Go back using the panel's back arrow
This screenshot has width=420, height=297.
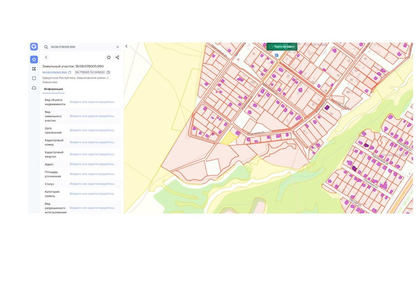tap(46, 57)
